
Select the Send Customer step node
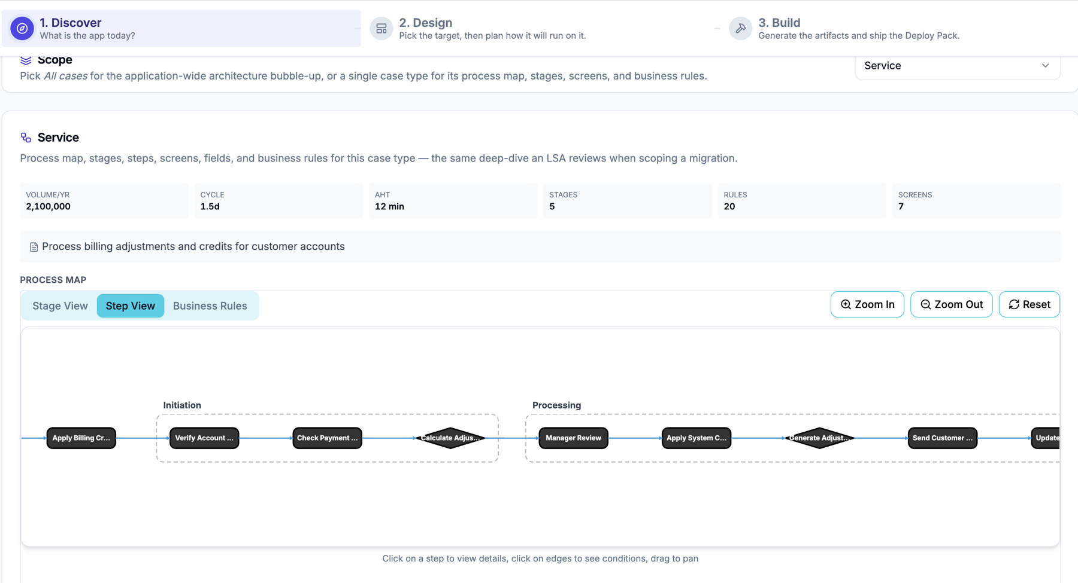pyautogui.click(x=943, y=438)
